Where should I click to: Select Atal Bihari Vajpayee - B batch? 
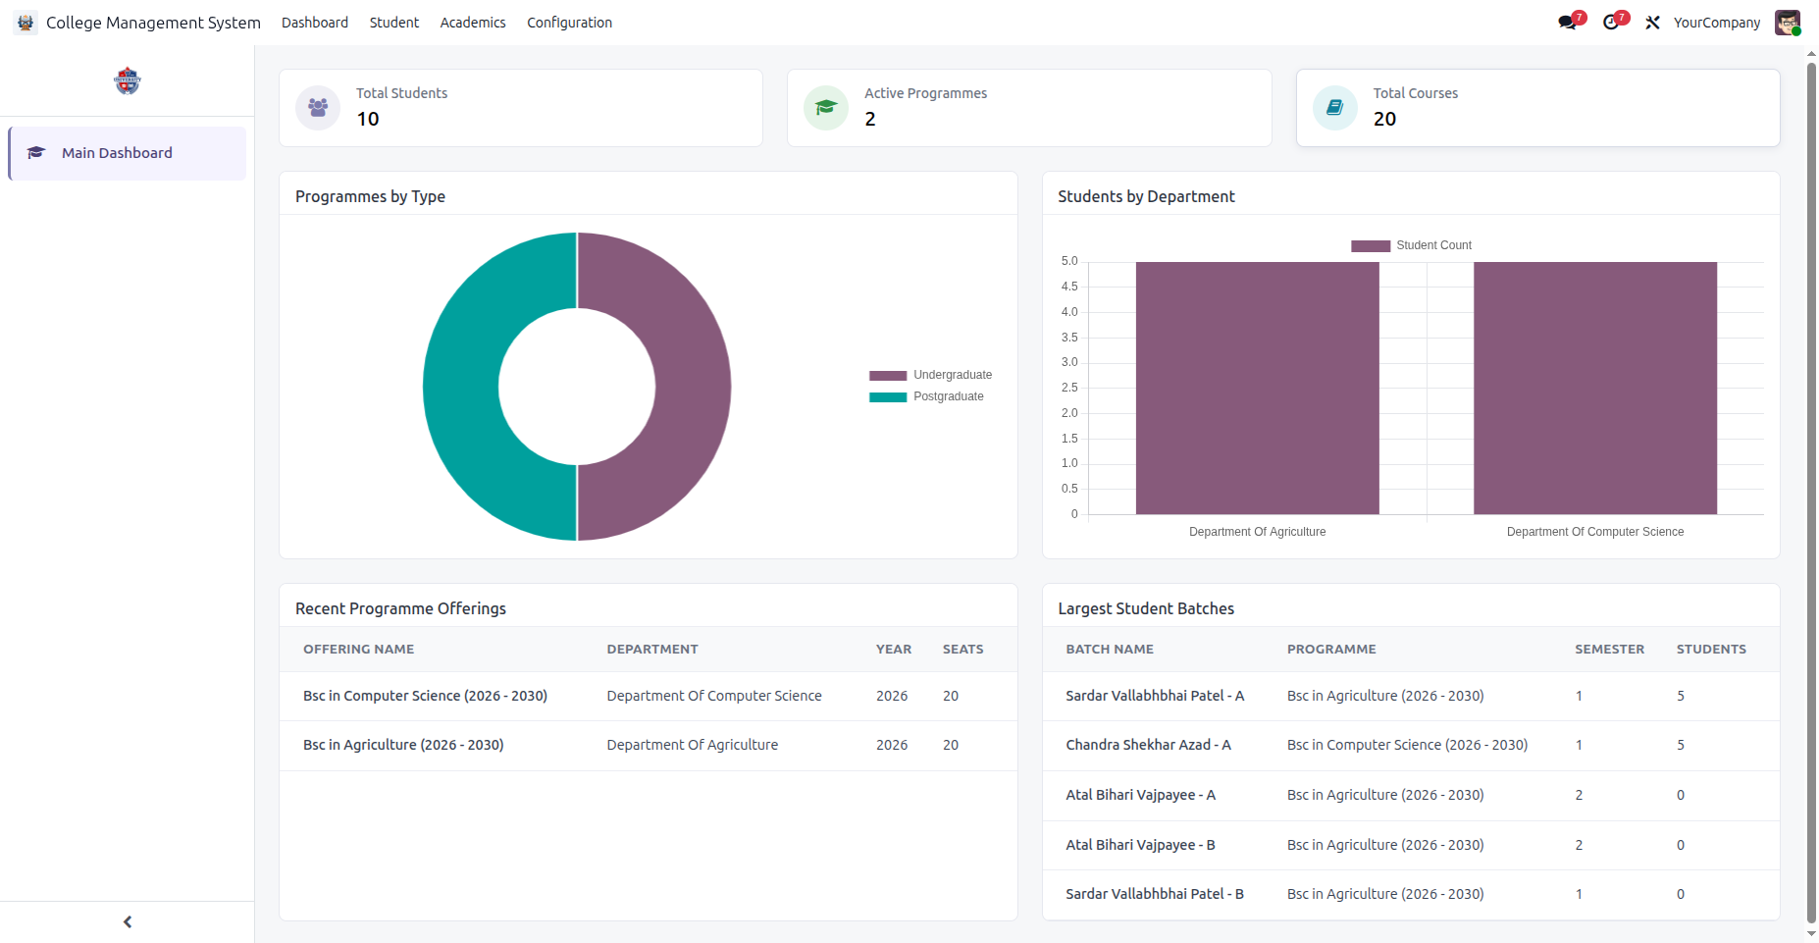pyautogui.click(x=1140, y=845)
